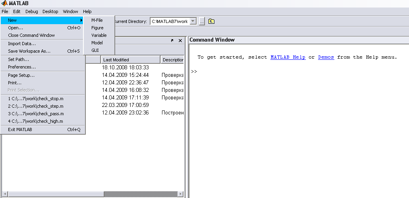Screen dimensions: 409x198
Task: Undock the Current Directory panel arrow icon
Action: 172,40
